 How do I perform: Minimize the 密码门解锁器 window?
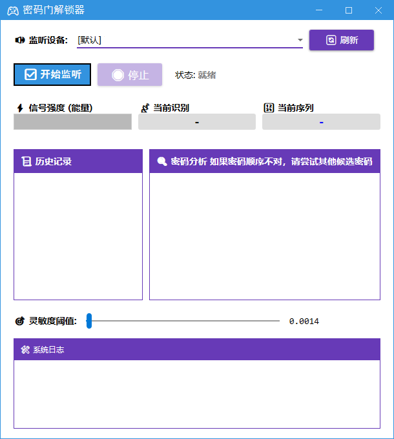pos(319,10)
